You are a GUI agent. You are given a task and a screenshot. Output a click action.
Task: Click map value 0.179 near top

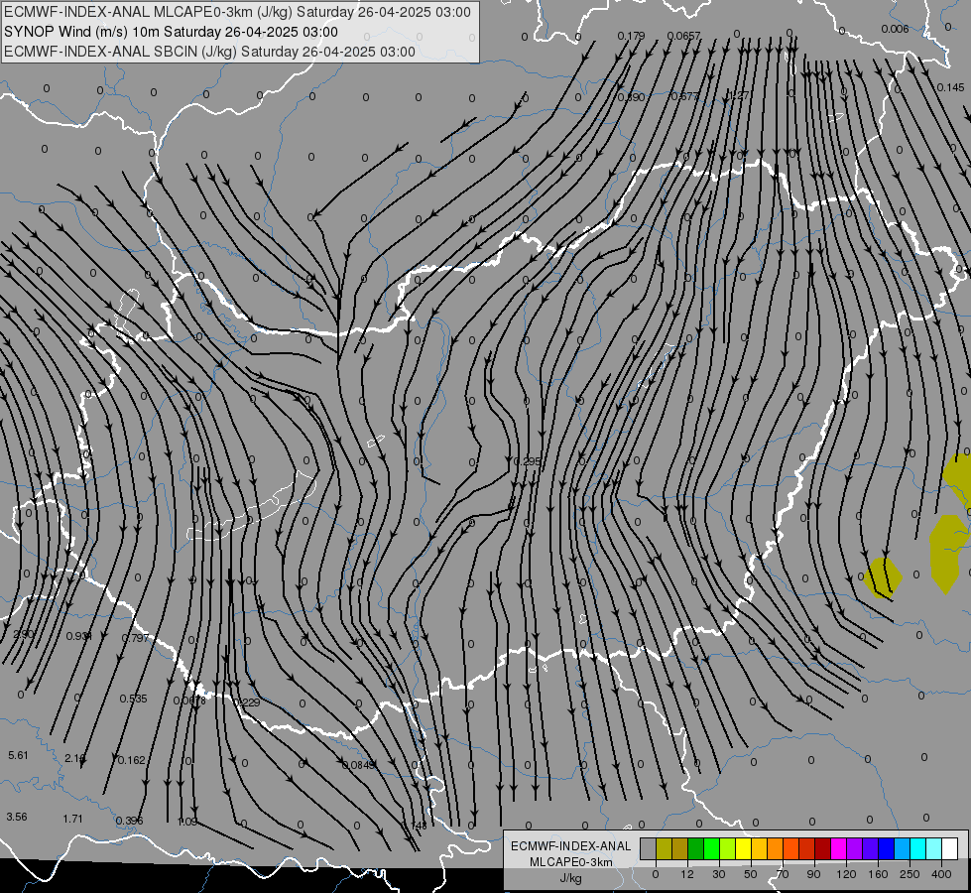pyautogui.click(x=631, y=36)
